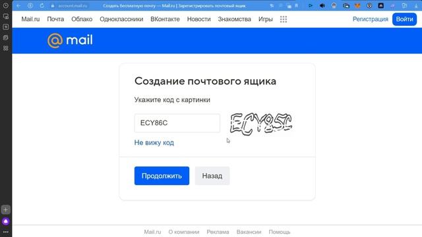Reload the page with the refresh icon
422x237 pixels.
pyautogui.click(x=42, y=6)
